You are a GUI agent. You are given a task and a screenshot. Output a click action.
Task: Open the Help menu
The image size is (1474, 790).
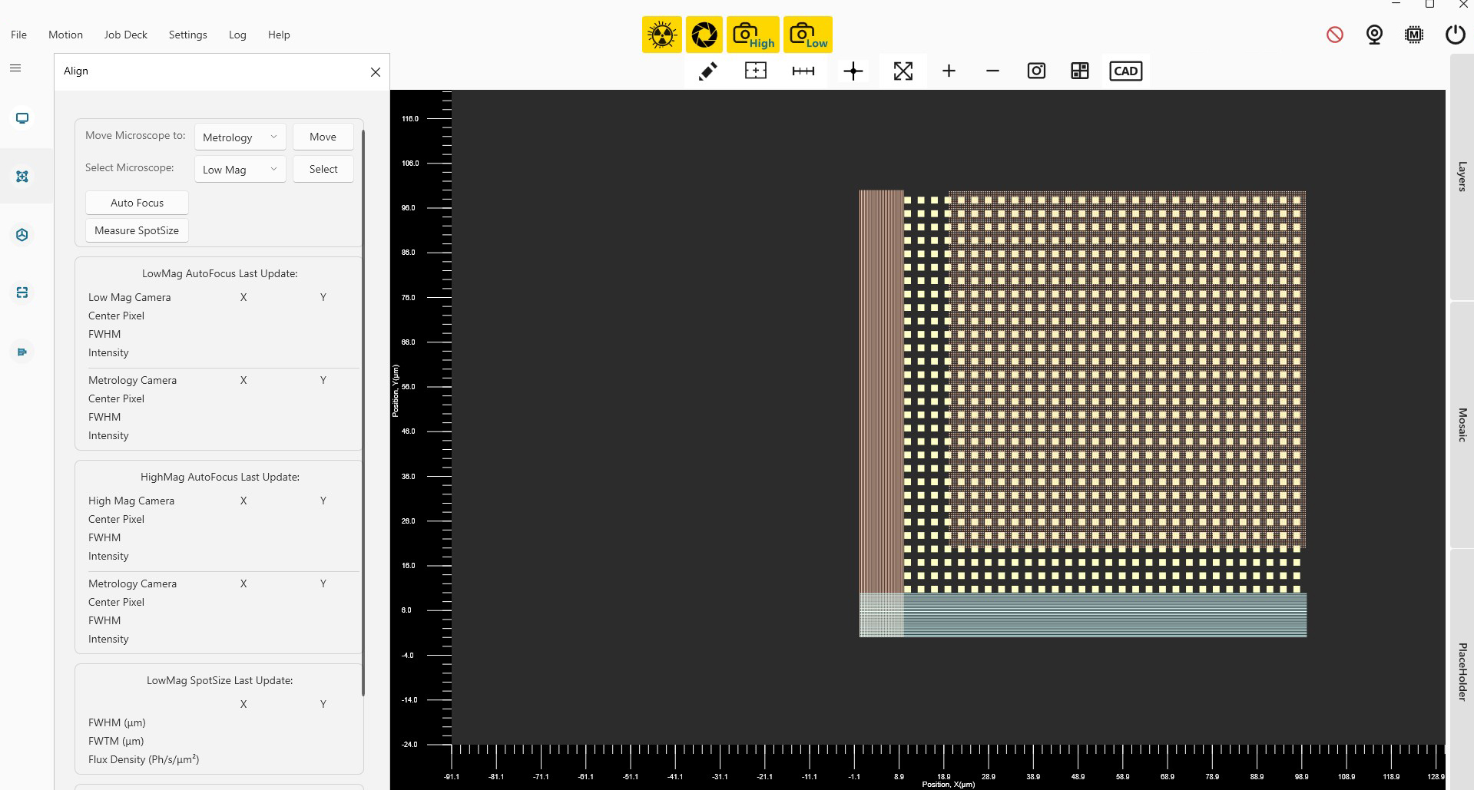coord(279,35)
